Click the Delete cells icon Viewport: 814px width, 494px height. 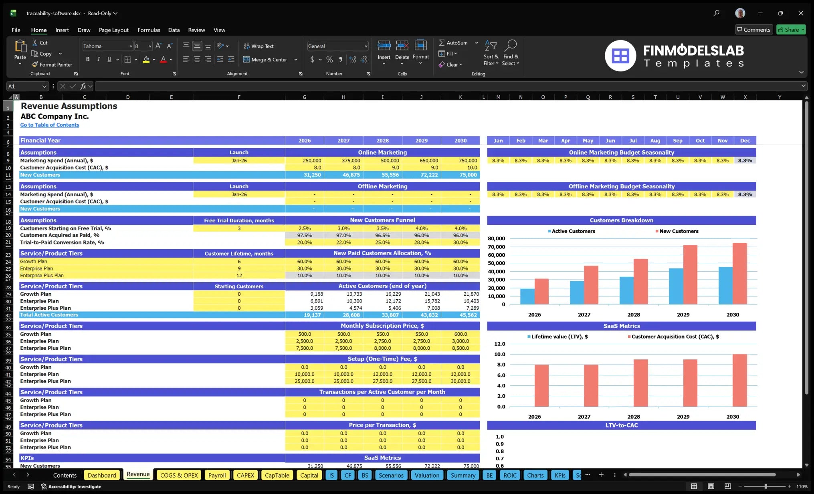pyautogui.click(x=402, y=46)
